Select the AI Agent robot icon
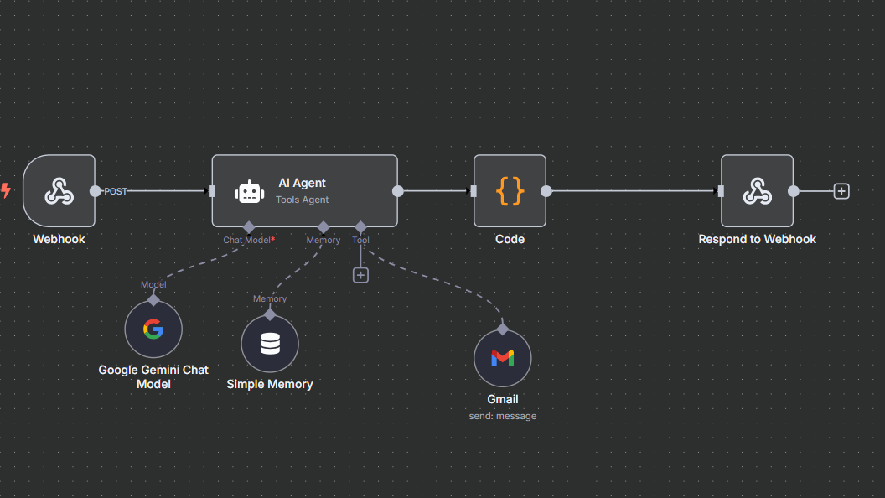885x498 pixels. [x=249, y=190]
